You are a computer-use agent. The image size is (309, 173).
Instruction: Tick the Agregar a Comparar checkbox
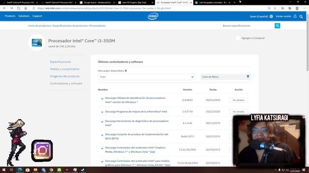(x=238, y=38)
